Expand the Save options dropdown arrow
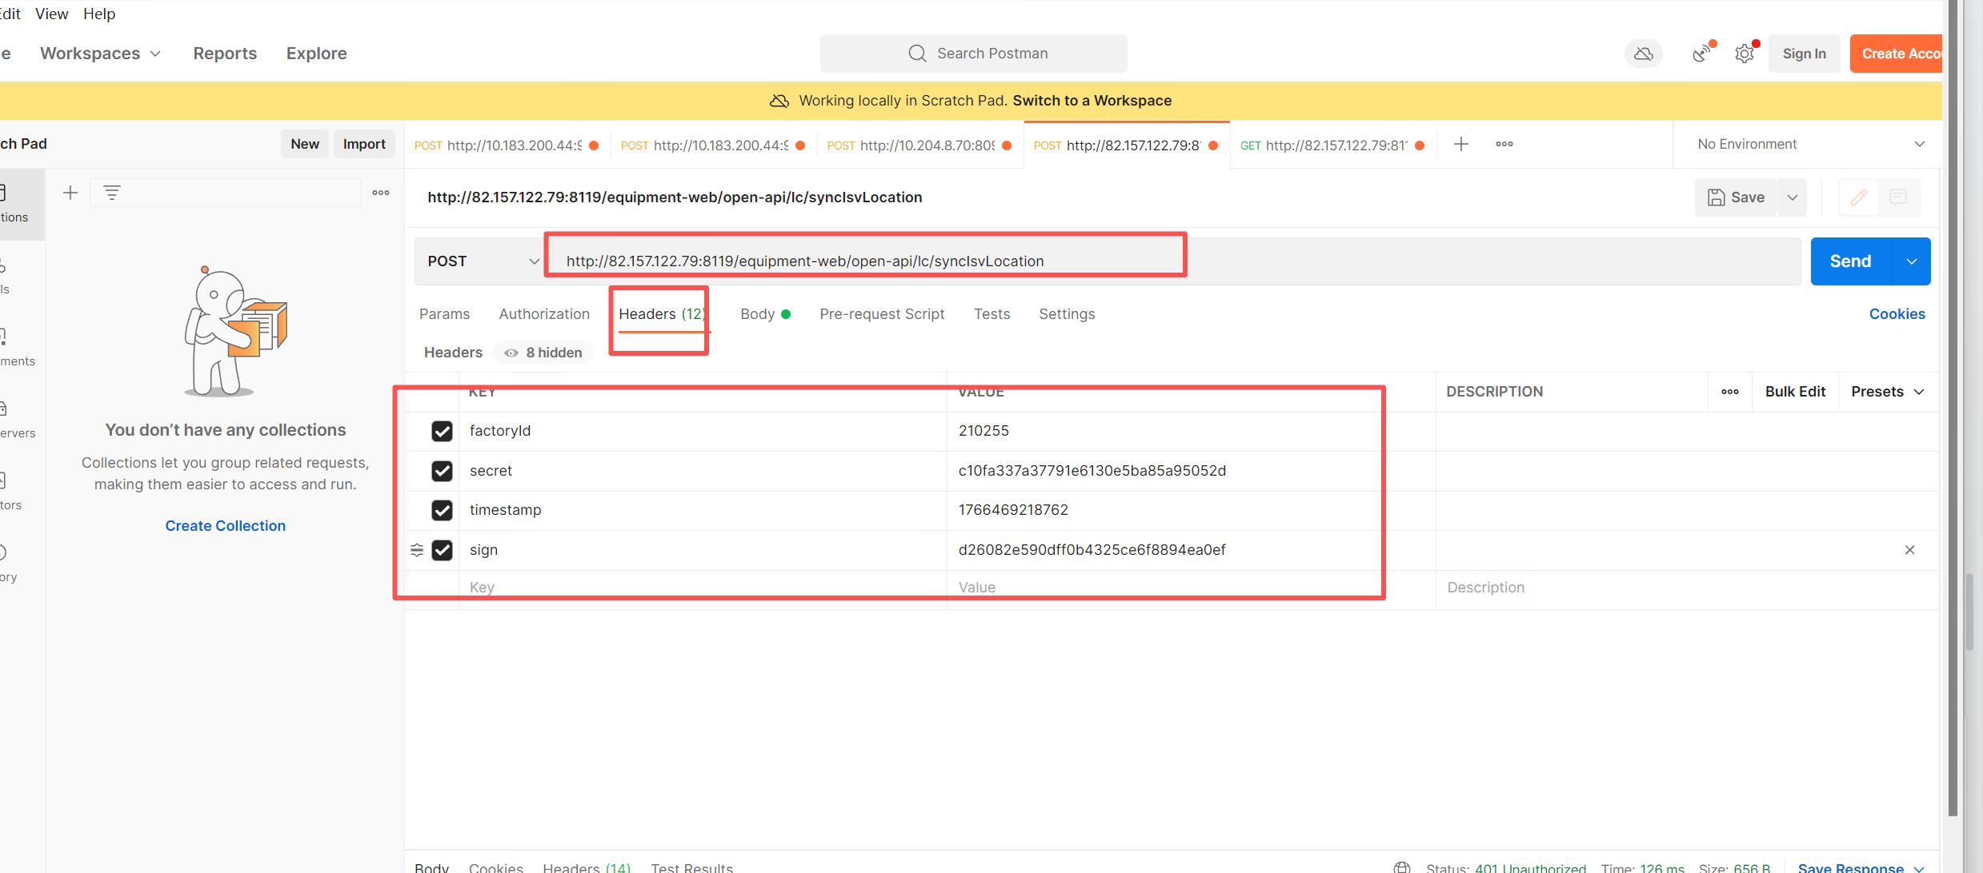This screenshot has height=873, width=1983. point(1793,197)
